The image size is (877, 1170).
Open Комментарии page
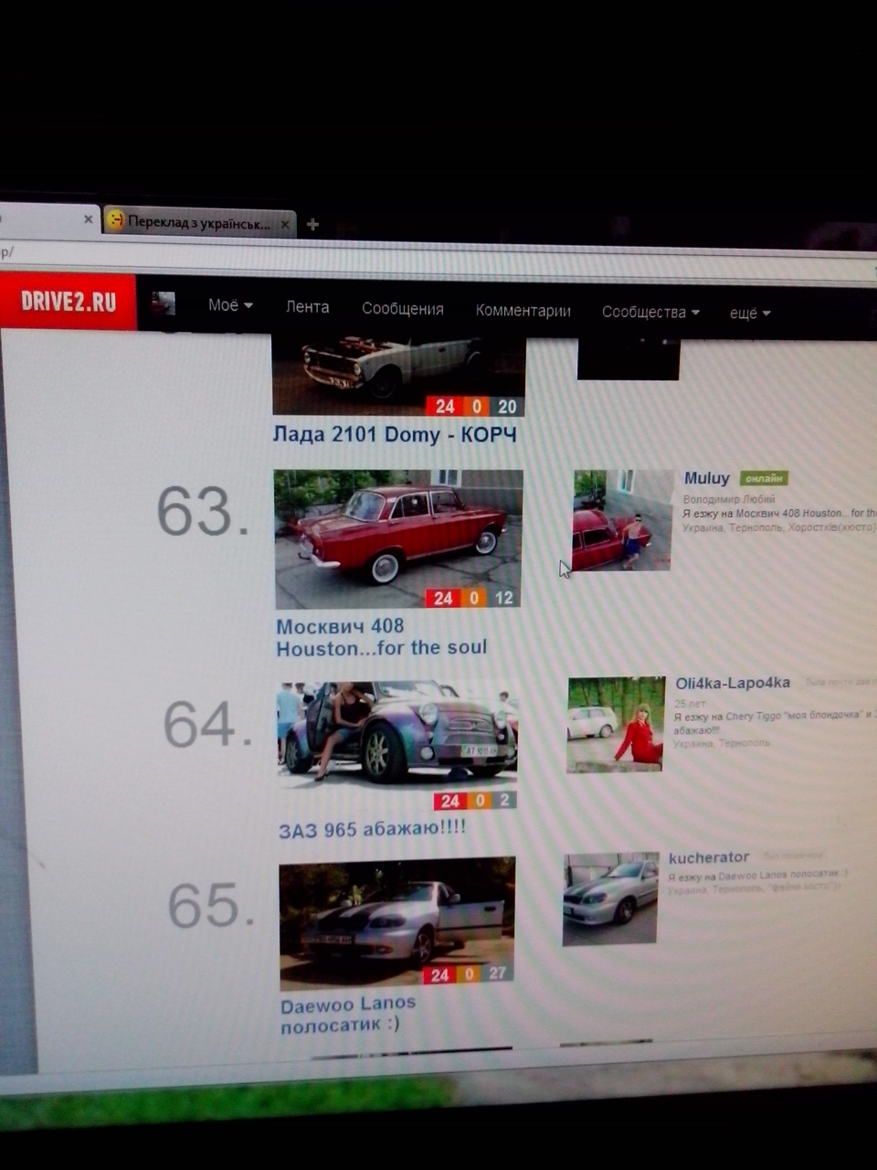523,311
